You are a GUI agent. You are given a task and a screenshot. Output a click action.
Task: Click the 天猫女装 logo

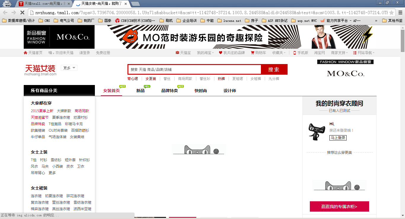pos(40,70)
